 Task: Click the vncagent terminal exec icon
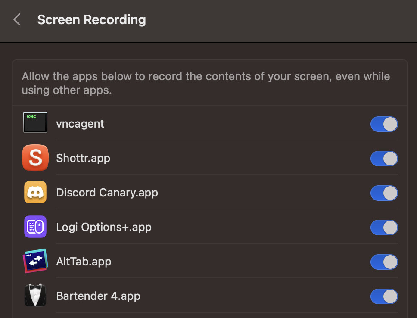[x=35, y=123]
